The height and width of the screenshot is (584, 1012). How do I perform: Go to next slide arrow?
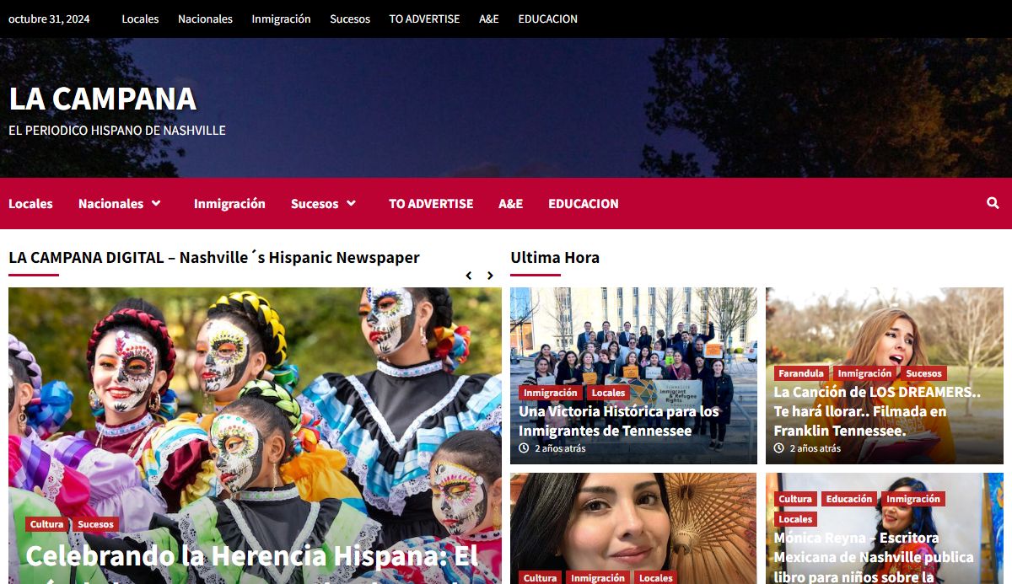click(x=490, y=276)
